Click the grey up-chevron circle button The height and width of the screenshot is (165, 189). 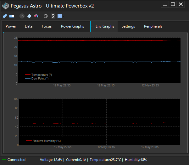(22, 16)
